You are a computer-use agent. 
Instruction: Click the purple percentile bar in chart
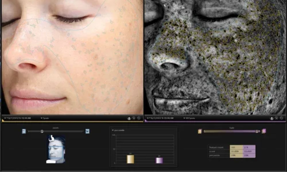point(159,160)
